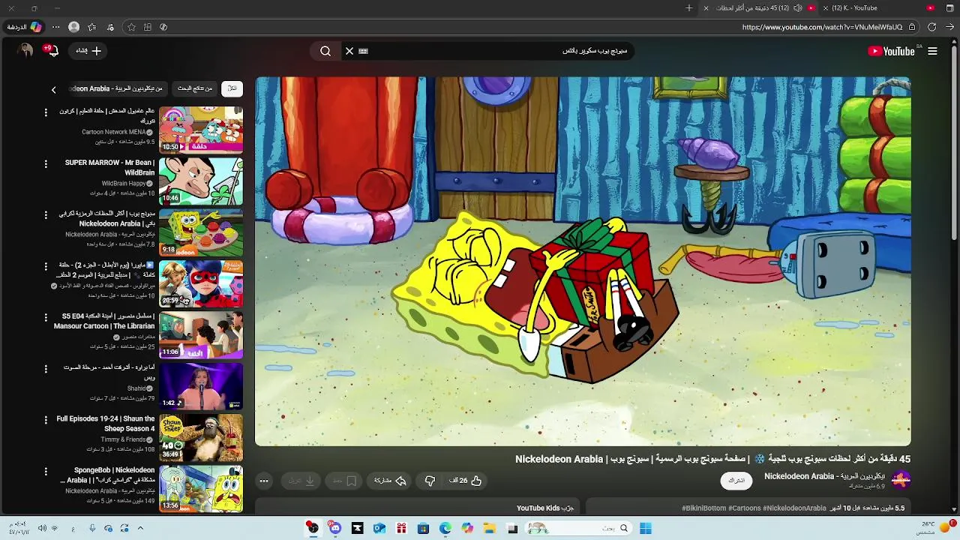This screenshot has width=960, height=540.
Task: Open the browser profile icon
Action: click(x=73, y=27)
